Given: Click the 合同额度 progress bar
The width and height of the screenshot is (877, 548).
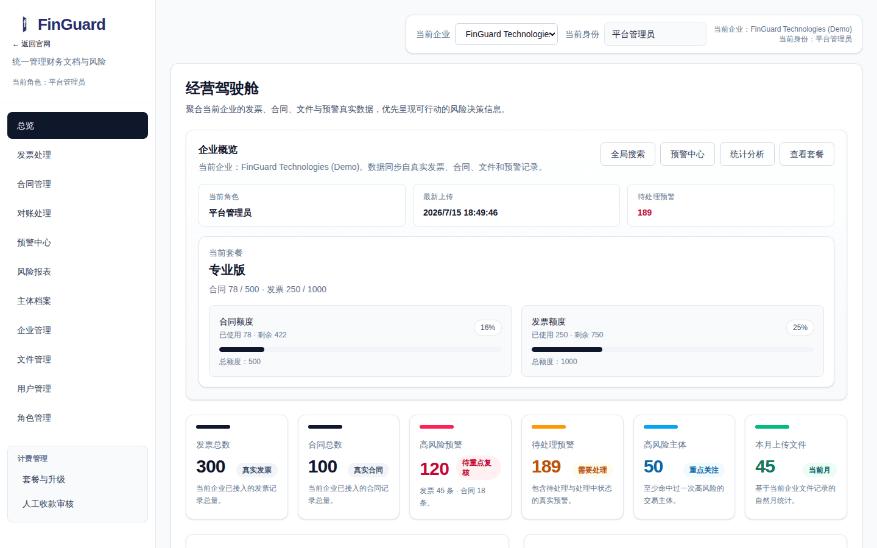Looking at the screenshot, I should pyautogui.click(x=360, y=350).
